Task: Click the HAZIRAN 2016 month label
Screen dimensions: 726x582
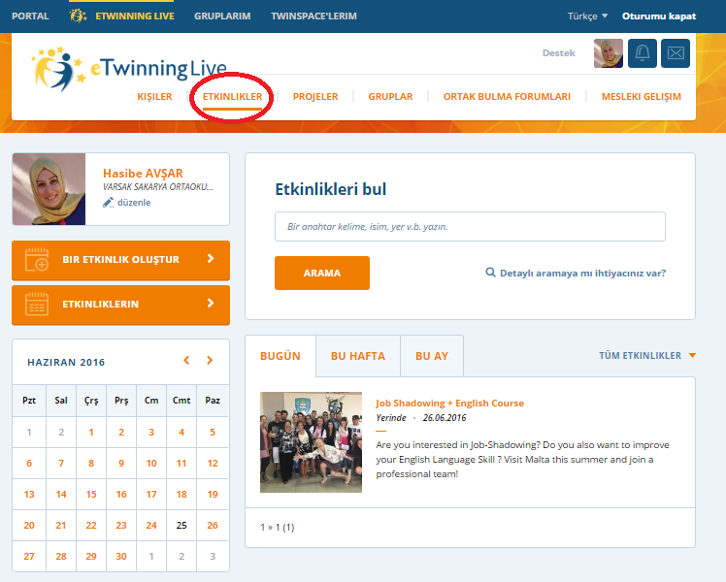Action: [x=66, y=362]
